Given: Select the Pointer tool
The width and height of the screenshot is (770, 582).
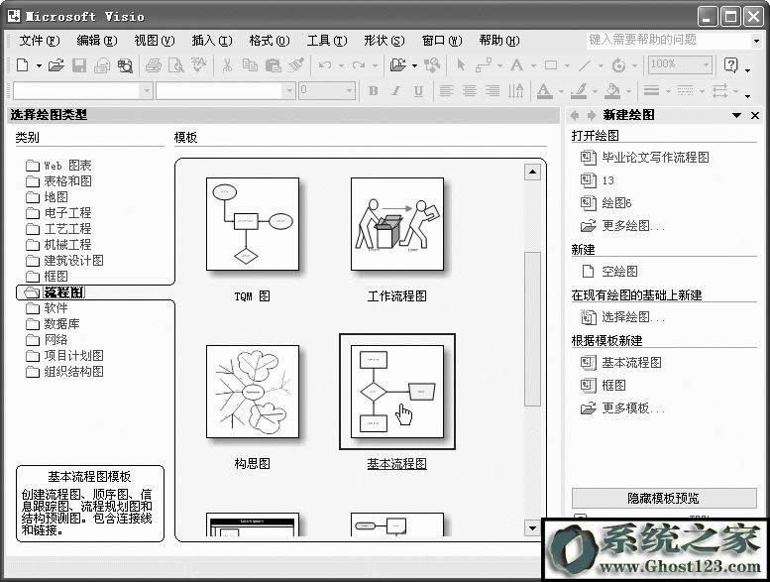Looking at the screenshot, I should 460,65.
